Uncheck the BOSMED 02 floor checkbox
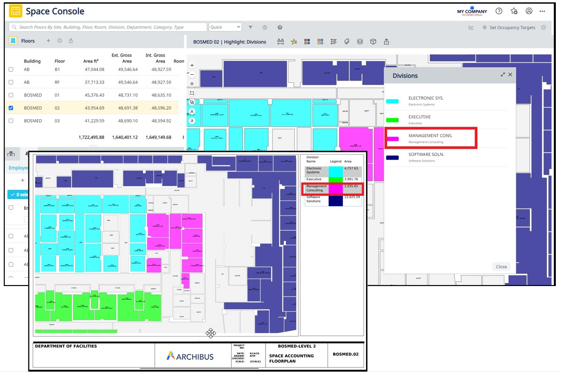The image size is (561, 372). point(11,108)
